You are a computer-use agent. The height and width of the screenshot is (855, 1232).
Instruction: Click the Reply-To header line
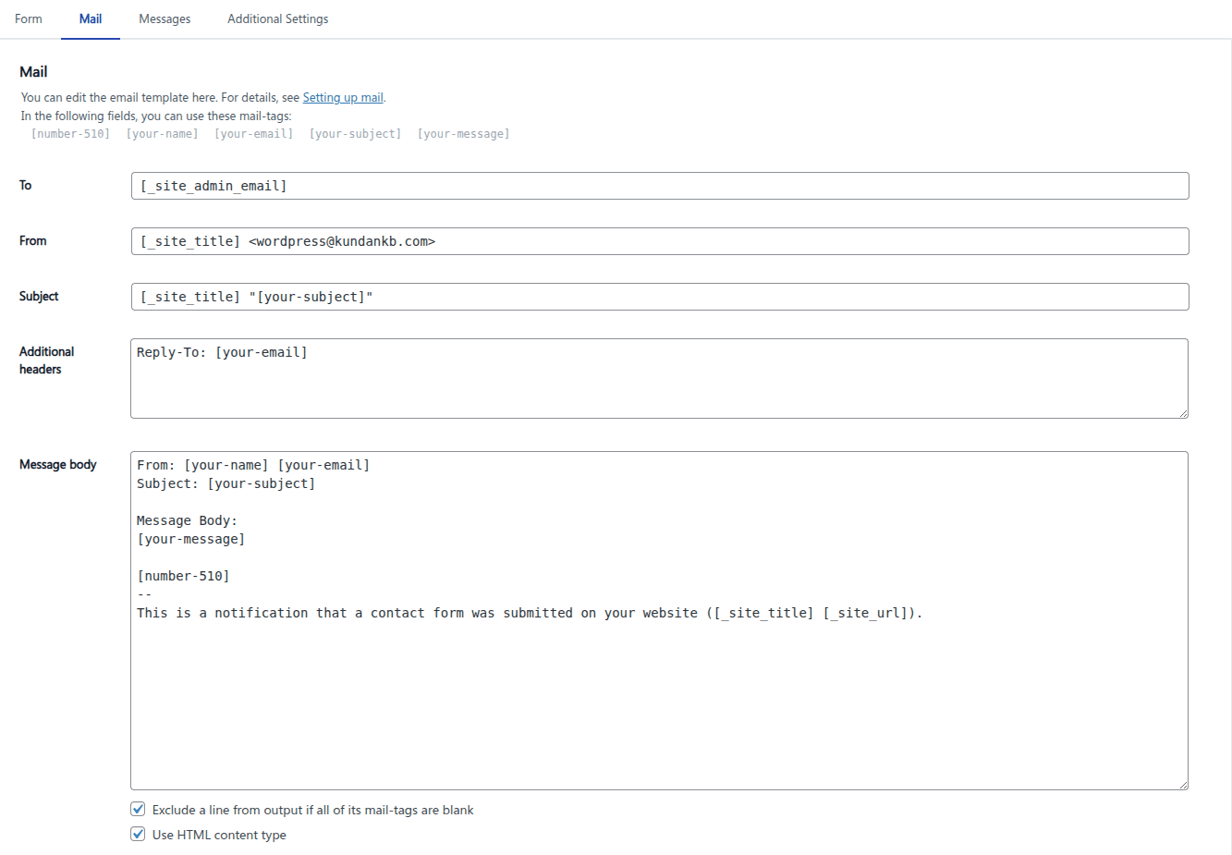pos(221,351)
